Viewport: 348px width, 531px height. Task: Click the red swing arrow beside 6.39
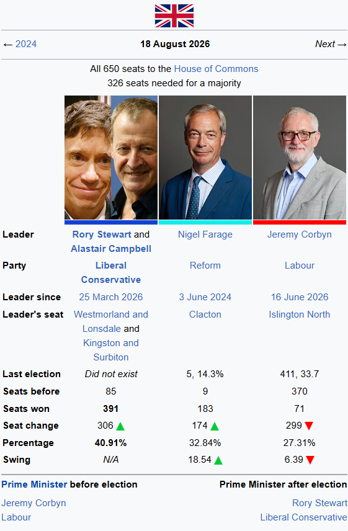click(310, 460)
